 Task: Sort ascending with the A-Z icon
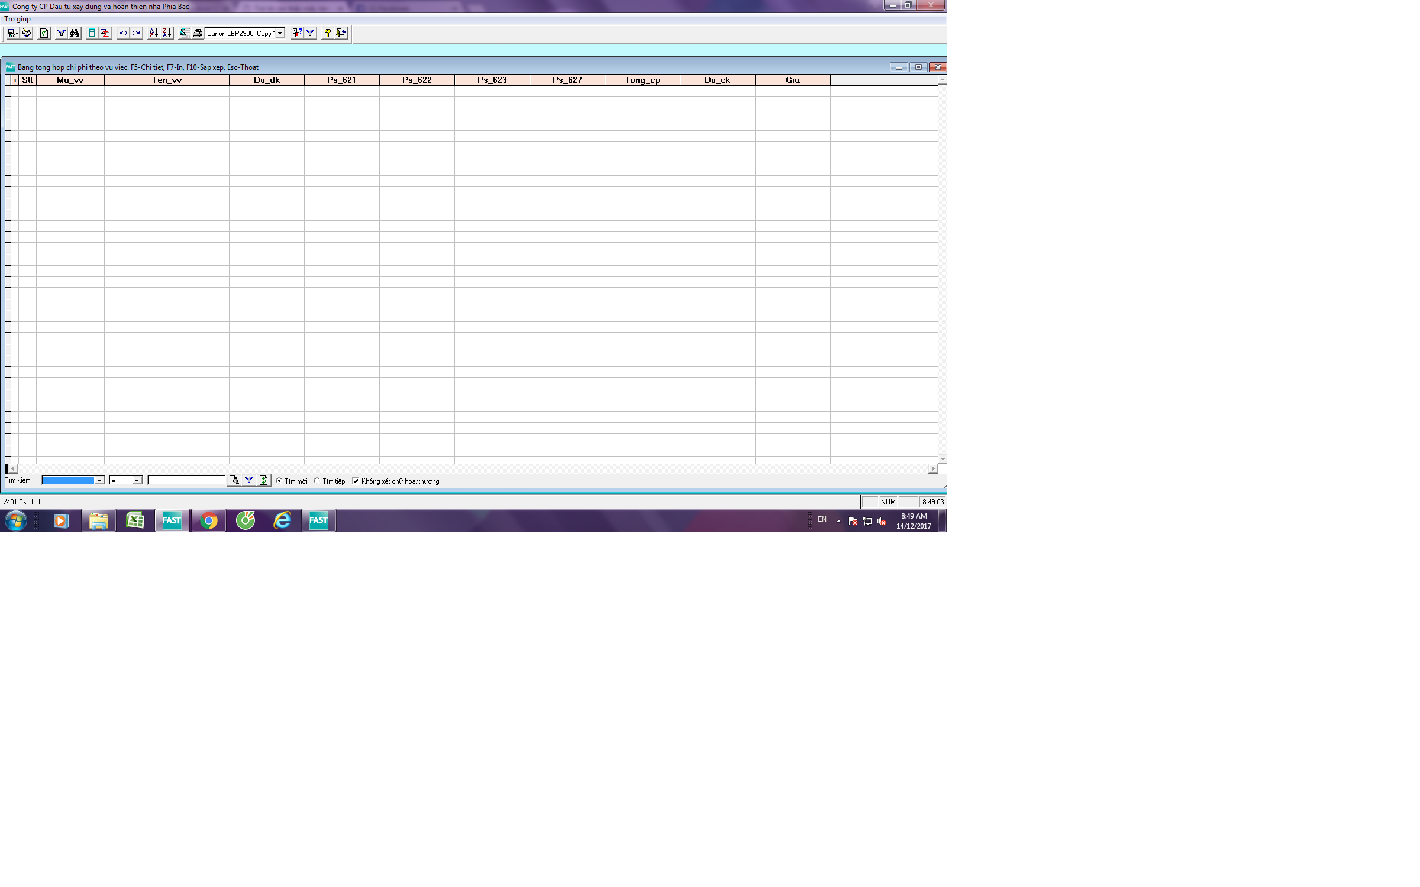point(153,33)
